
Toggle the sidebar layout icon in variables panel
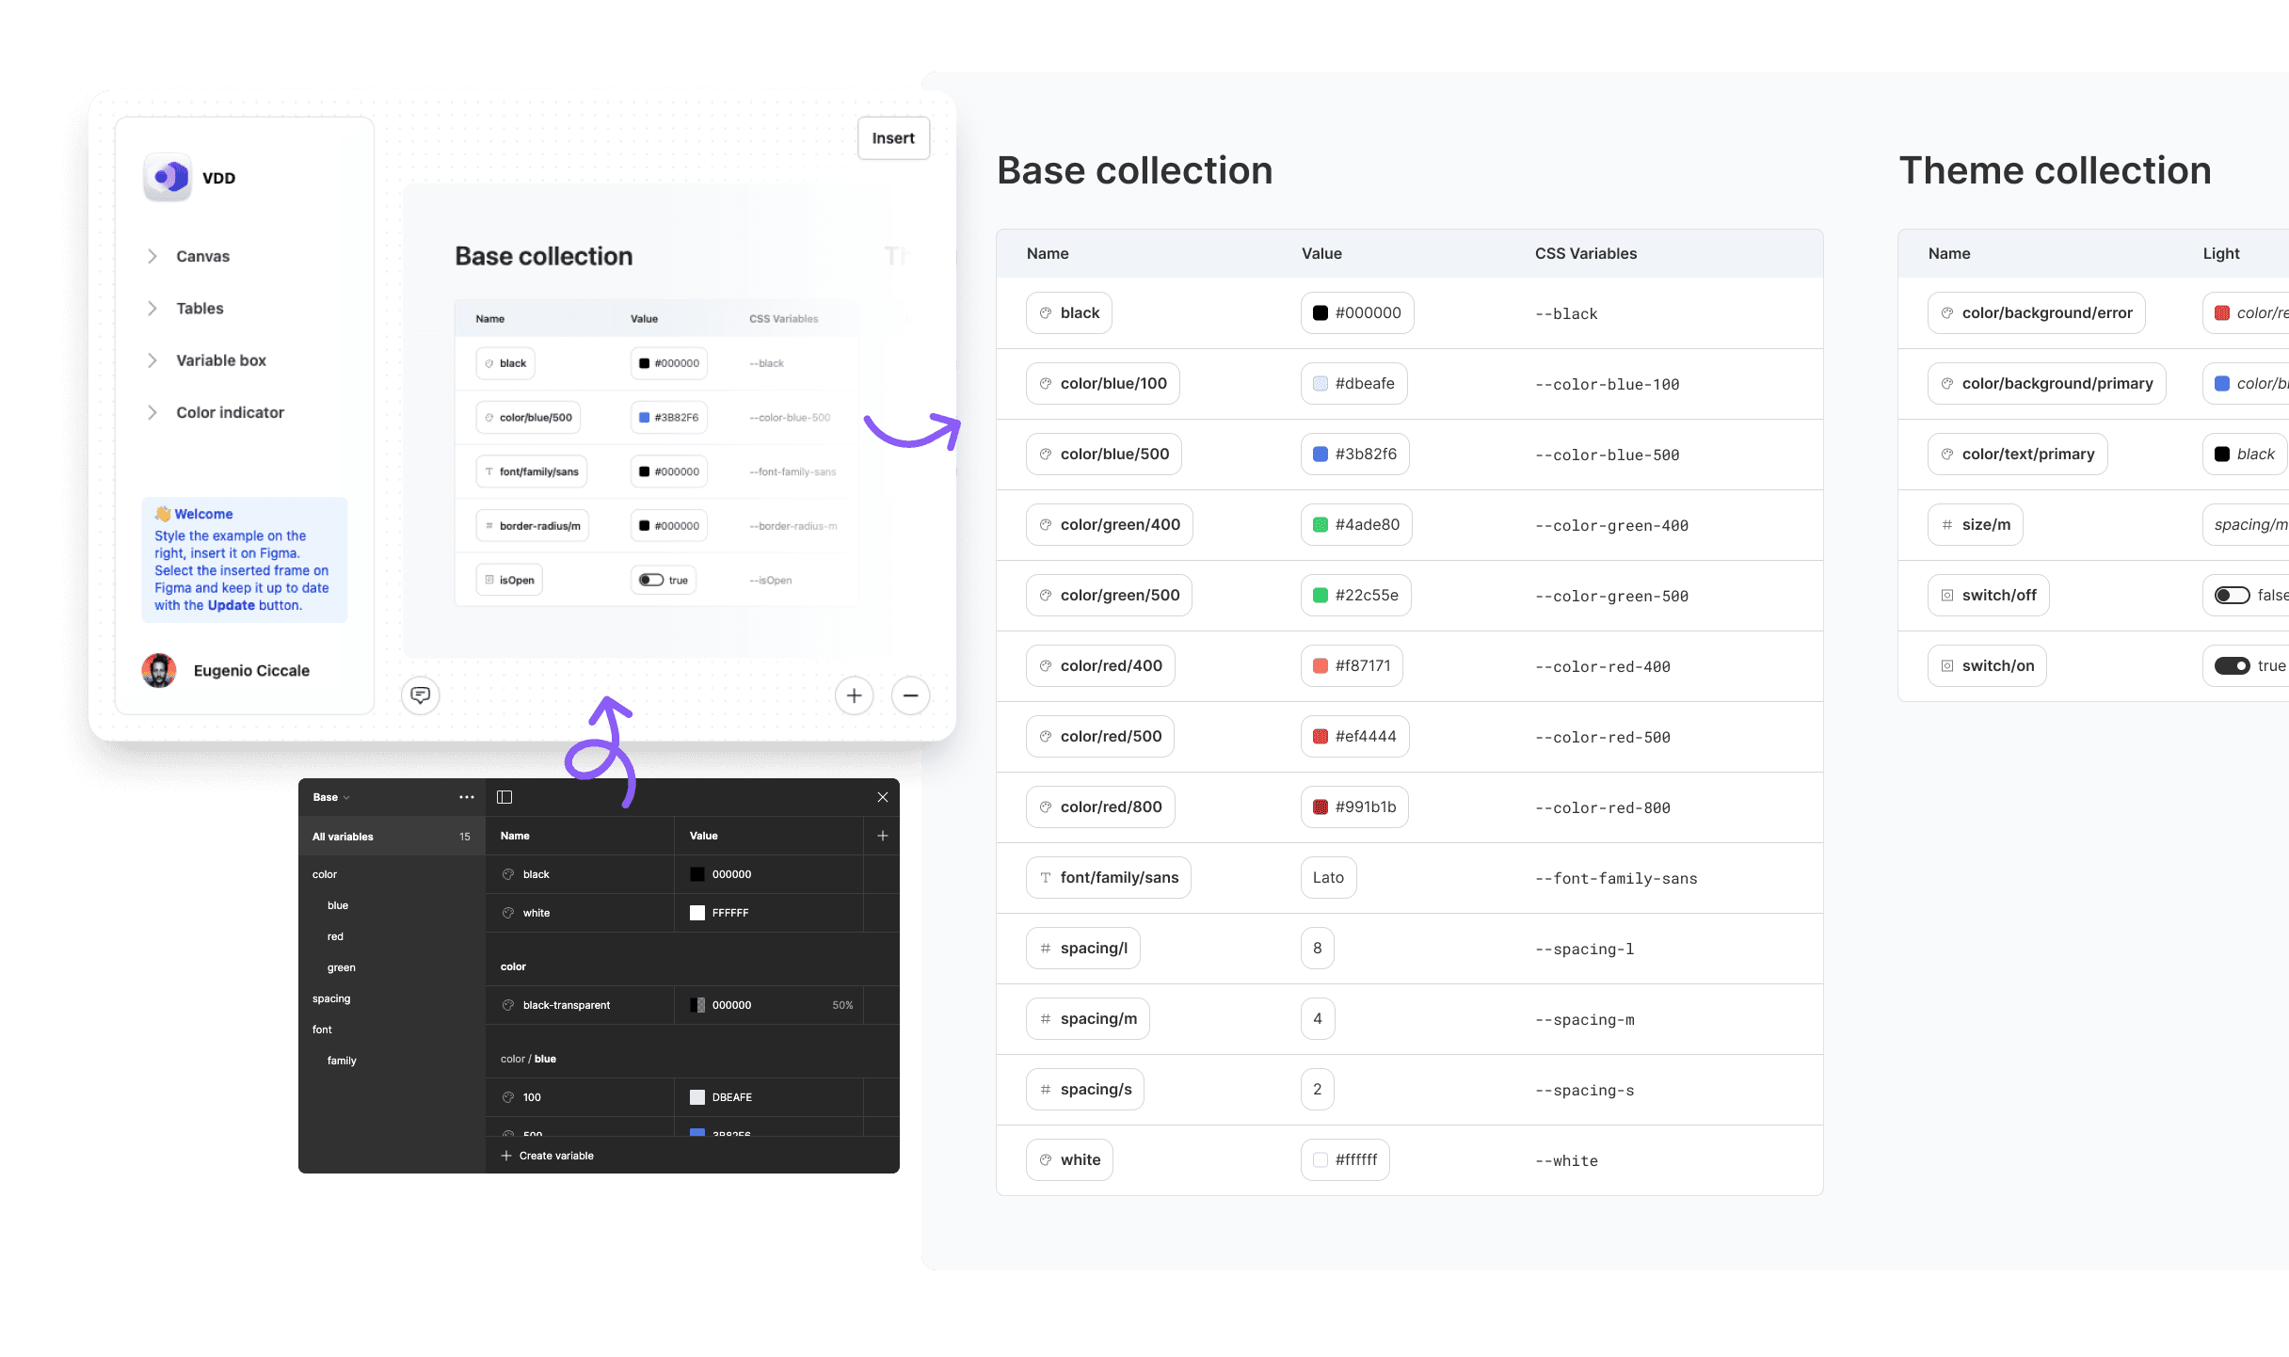pyautogui.click(x=504, y=796)
